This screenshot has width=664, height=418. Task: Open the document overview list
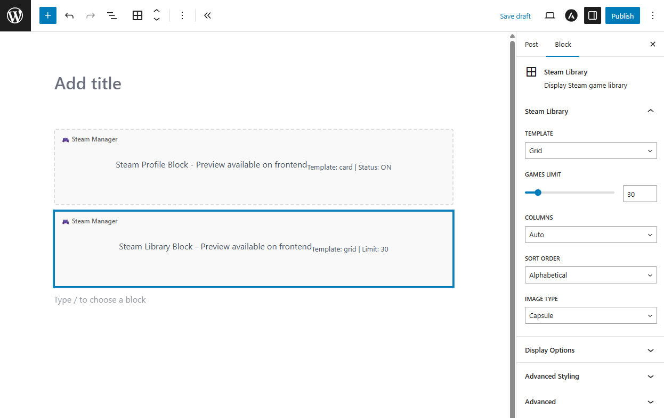coord(112,15)
